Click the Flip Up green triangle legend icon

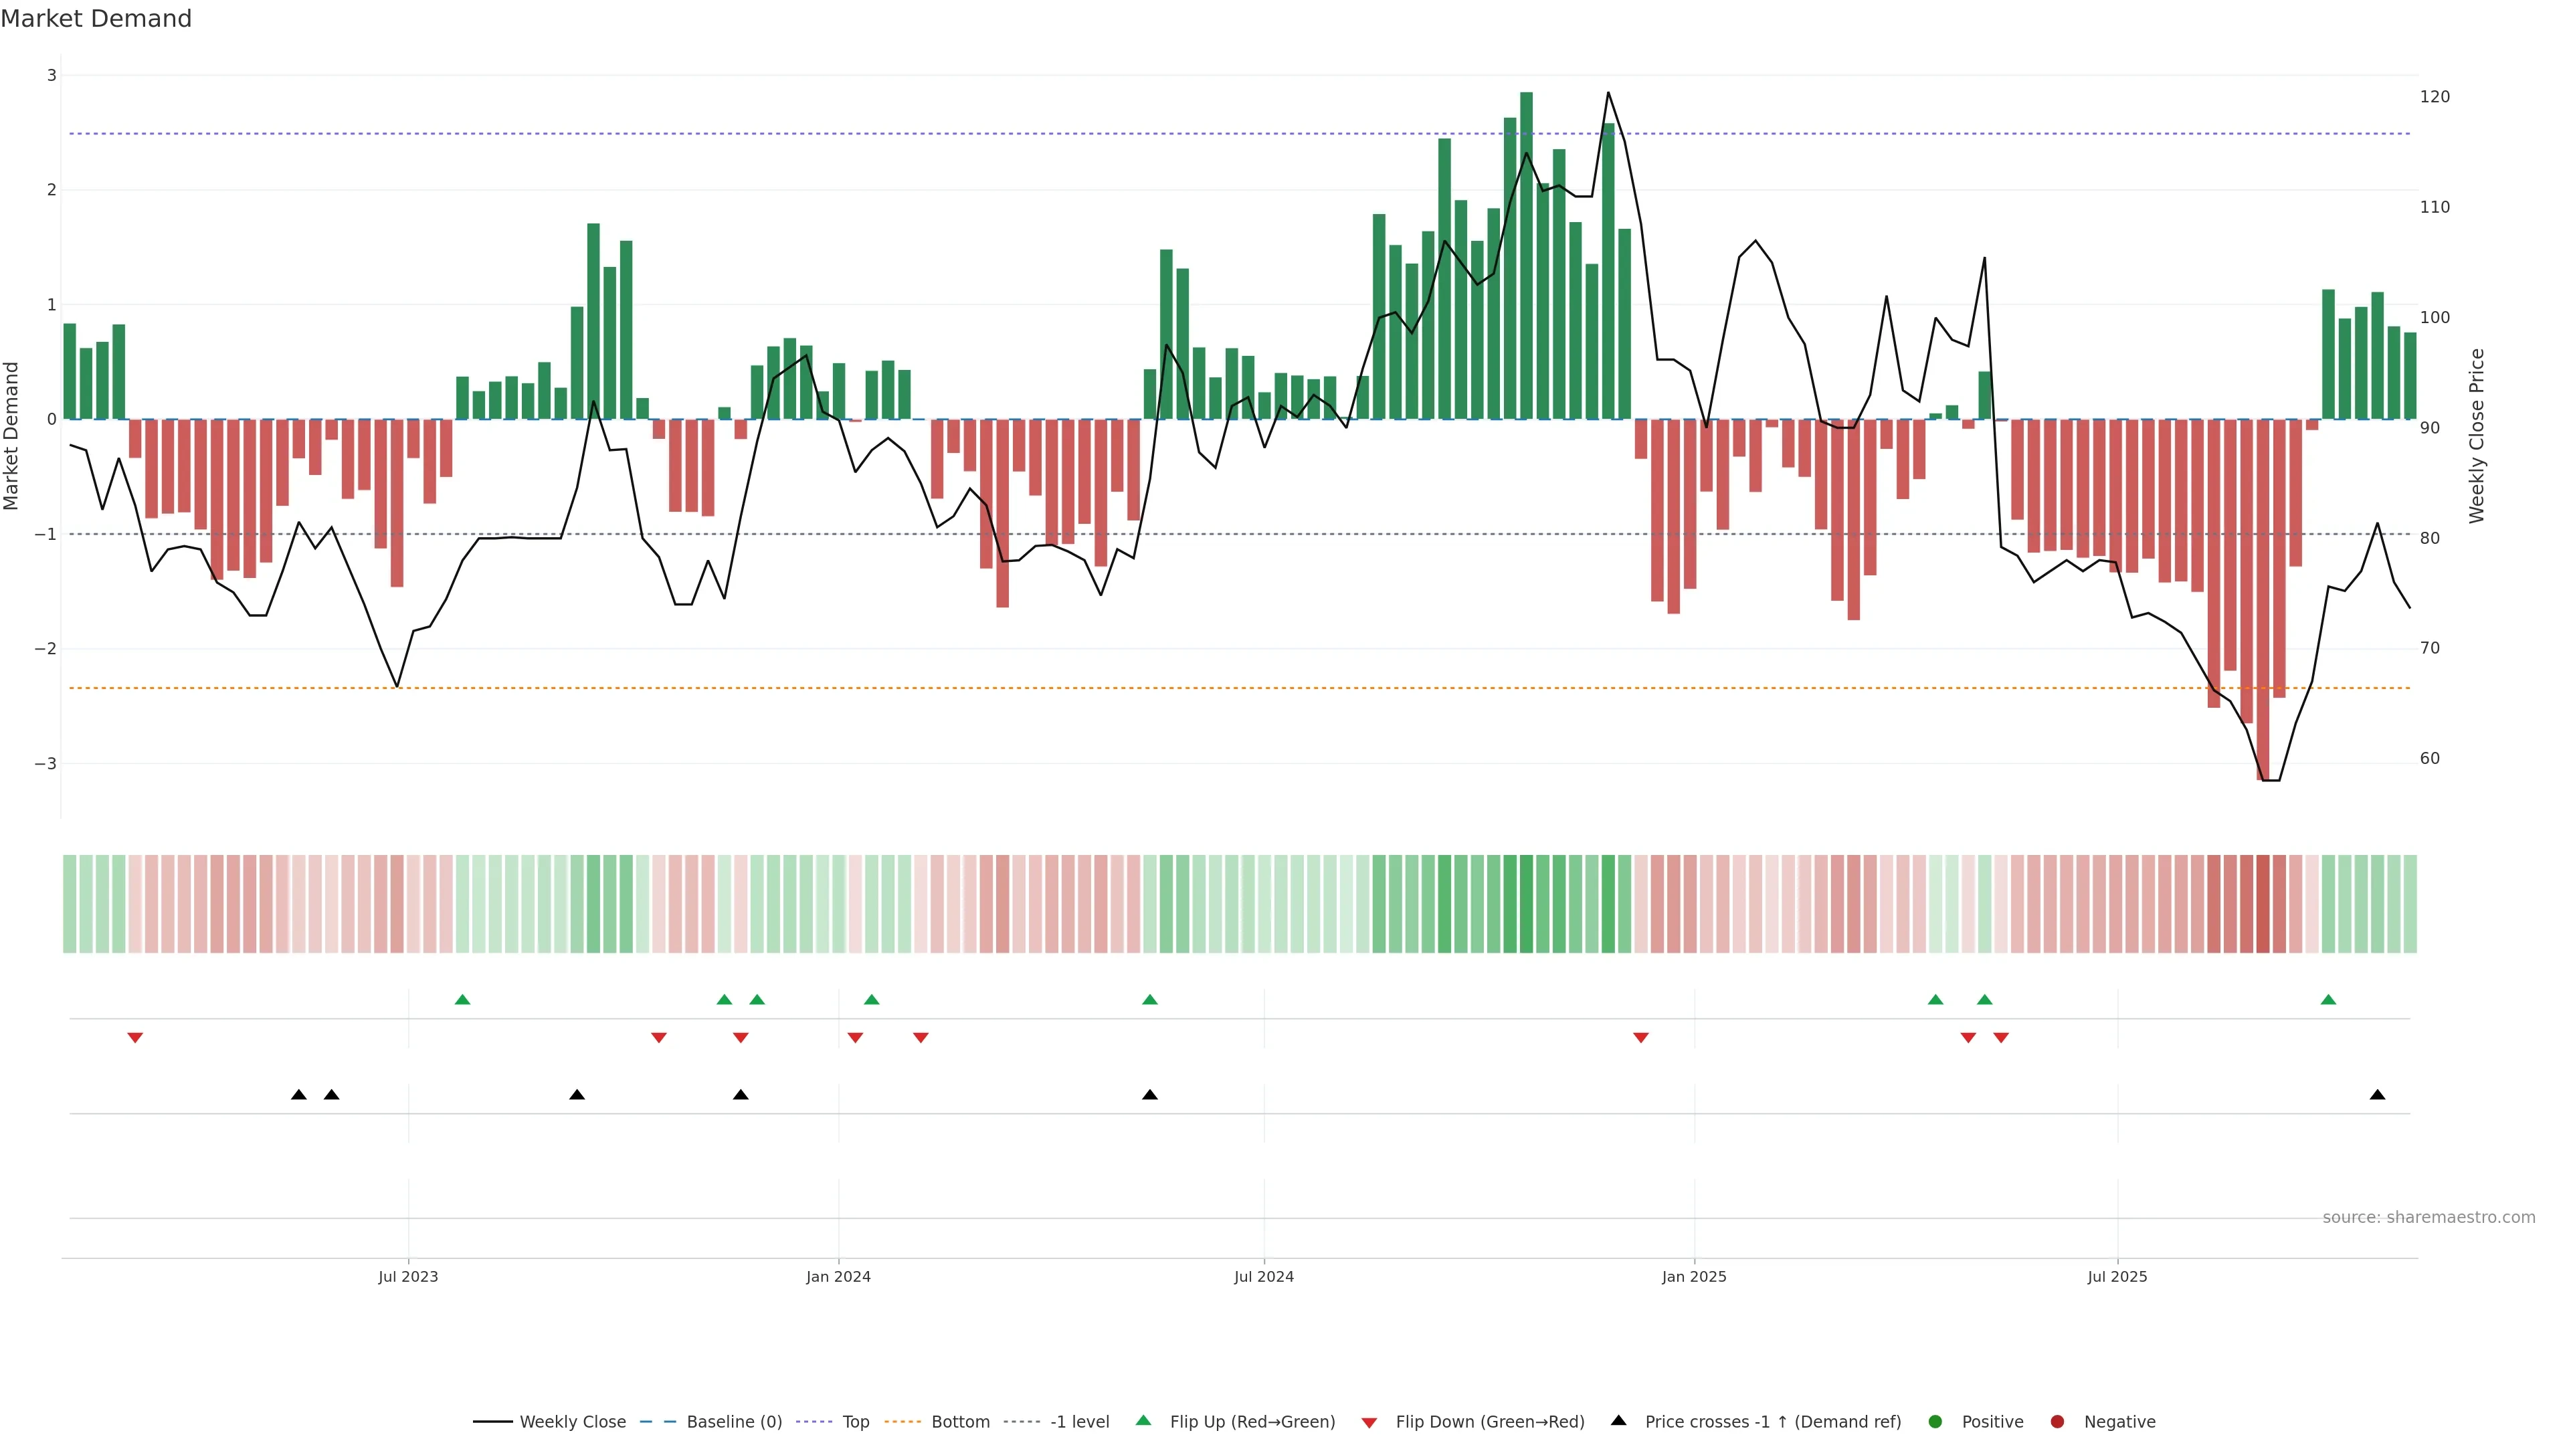[x=1144, y=1420]
